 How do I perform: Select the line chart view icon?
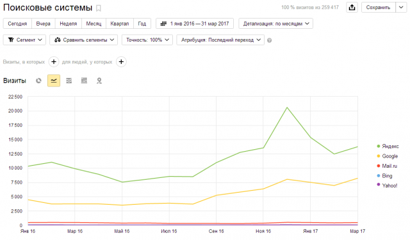(x=54, y=81)
